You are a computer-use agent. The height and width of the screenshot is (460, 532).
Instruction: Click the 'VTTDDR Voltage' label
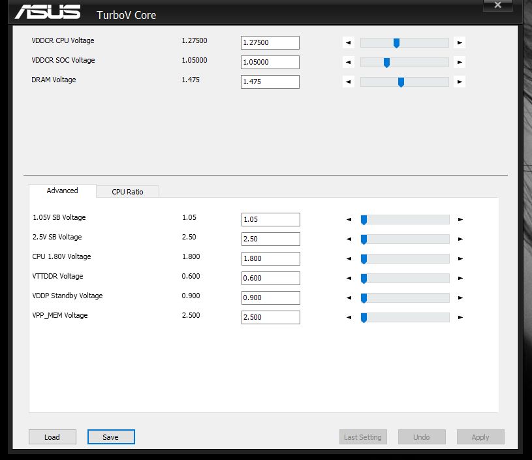pos(57,276)
